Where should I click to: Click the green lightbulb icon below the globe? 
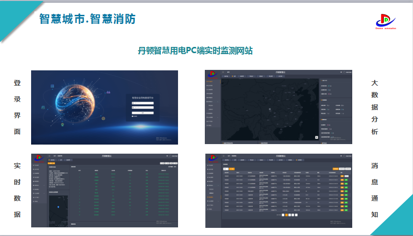[62, 124]
